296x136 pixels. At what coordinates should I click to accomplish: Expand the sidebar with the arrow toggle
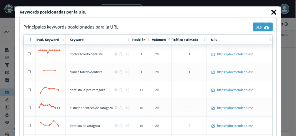pos(14,128)
